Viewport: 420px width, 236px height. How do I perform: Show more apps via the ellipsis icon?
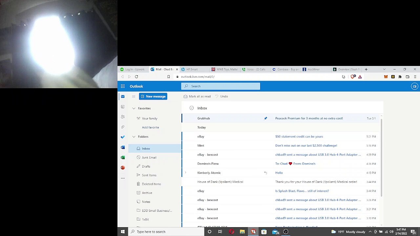pyautogui.click(x=123, y=178)
